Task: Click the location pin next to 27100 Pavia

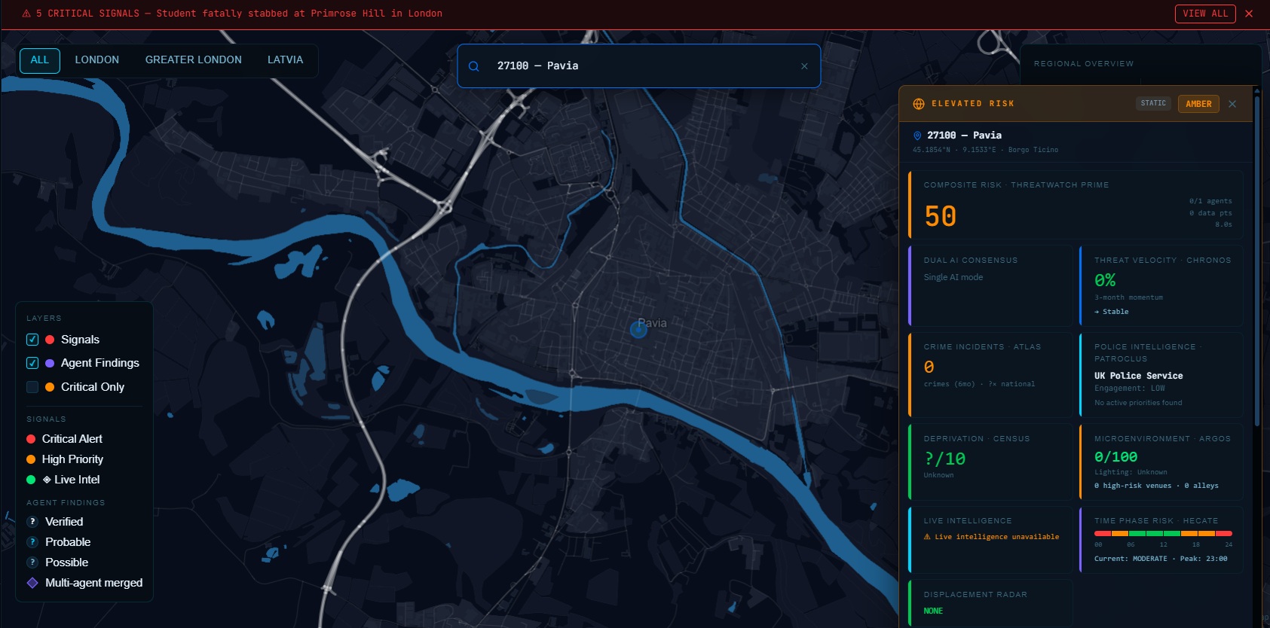Action: (x=917, y=136)
